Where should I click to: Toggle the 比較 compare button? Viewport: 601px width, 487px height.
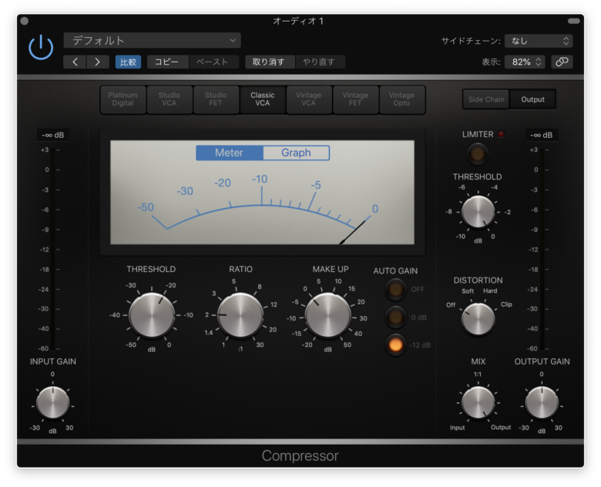(x=128, y=62)
